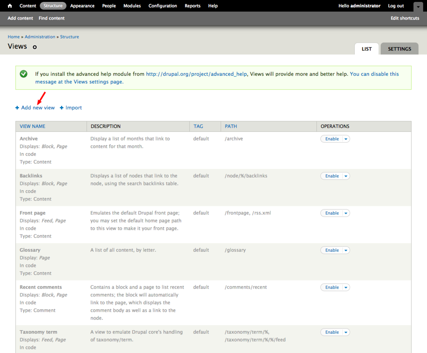The image size is (427, 353).
Task: Open the Appearance menu
Action: click(82, 6)
